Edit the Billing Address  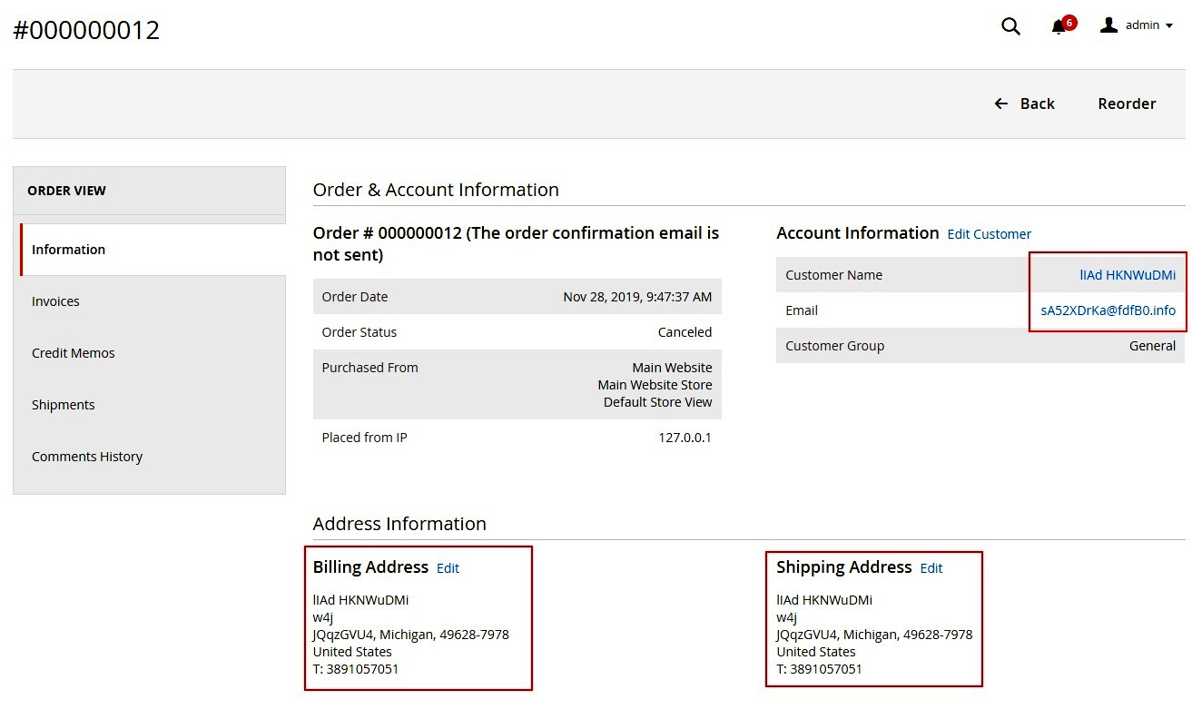(x=448, y=568)
